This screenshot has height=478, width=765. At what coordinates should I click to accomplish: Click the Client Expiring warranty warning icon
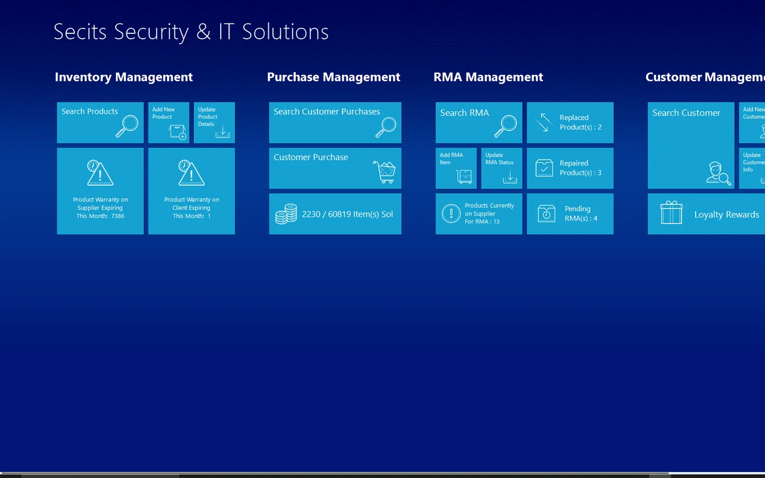pos(191,173)
